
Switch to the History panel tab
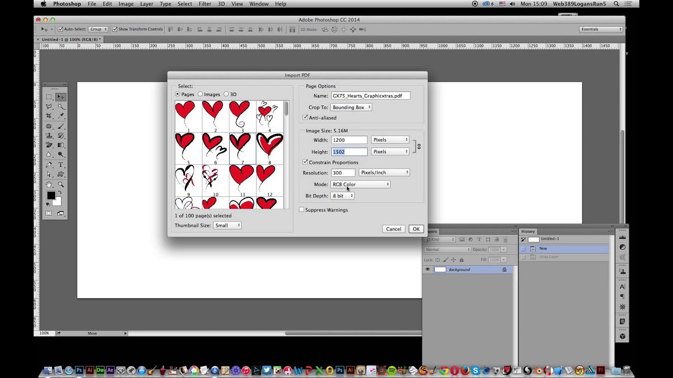pos(528,232)
